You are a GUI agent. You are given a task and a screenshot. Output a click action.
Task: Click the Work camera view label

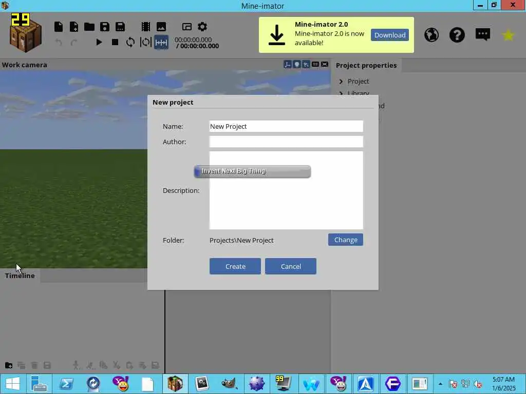click(x=25, y=65)
